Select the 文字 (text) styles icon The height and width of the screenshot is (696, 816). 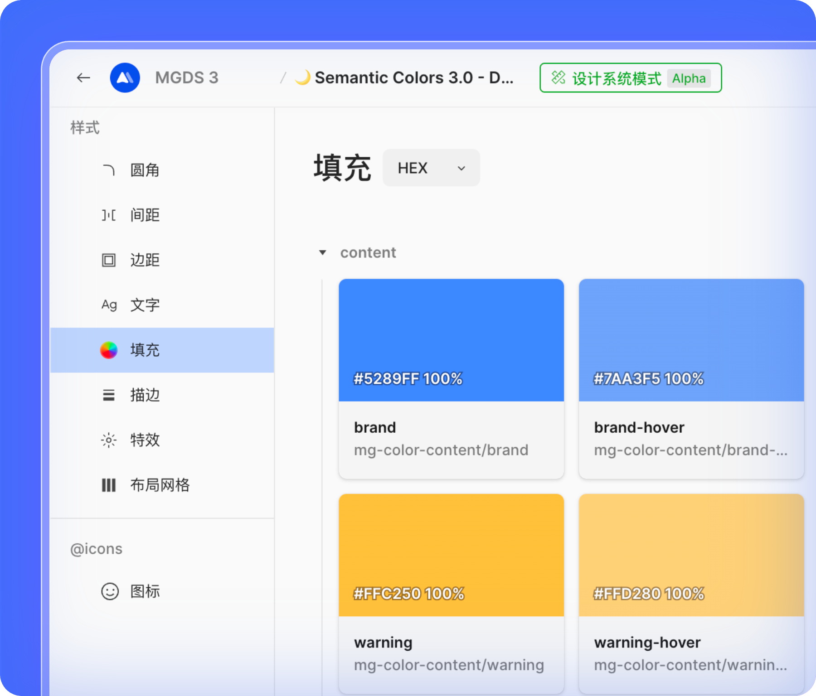pos(109,304)
